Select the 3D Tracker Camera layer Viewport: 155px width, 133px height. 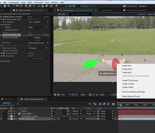tap(29, 116)
